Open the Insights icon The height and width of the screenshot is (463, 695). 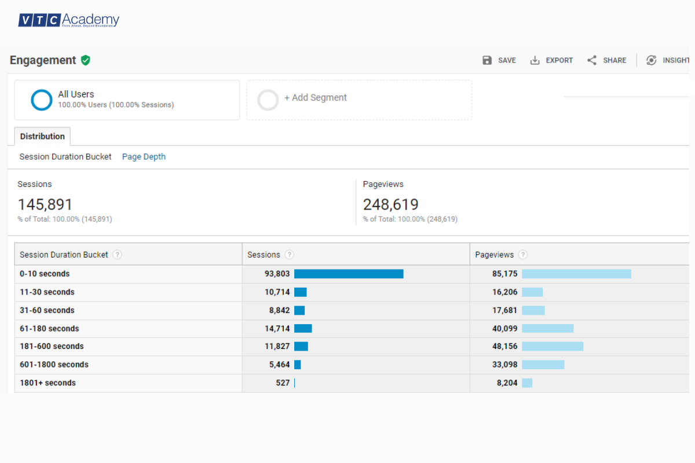(652, 60)
